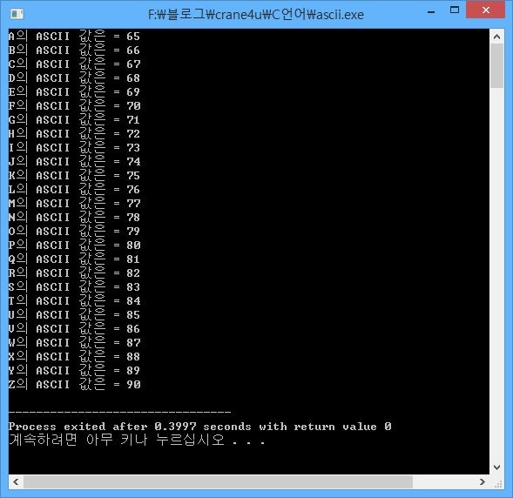Click the line showing Y ASCII value 89
Image resolution: width=513 pixels, height=498 pixels.
(75, 370)
